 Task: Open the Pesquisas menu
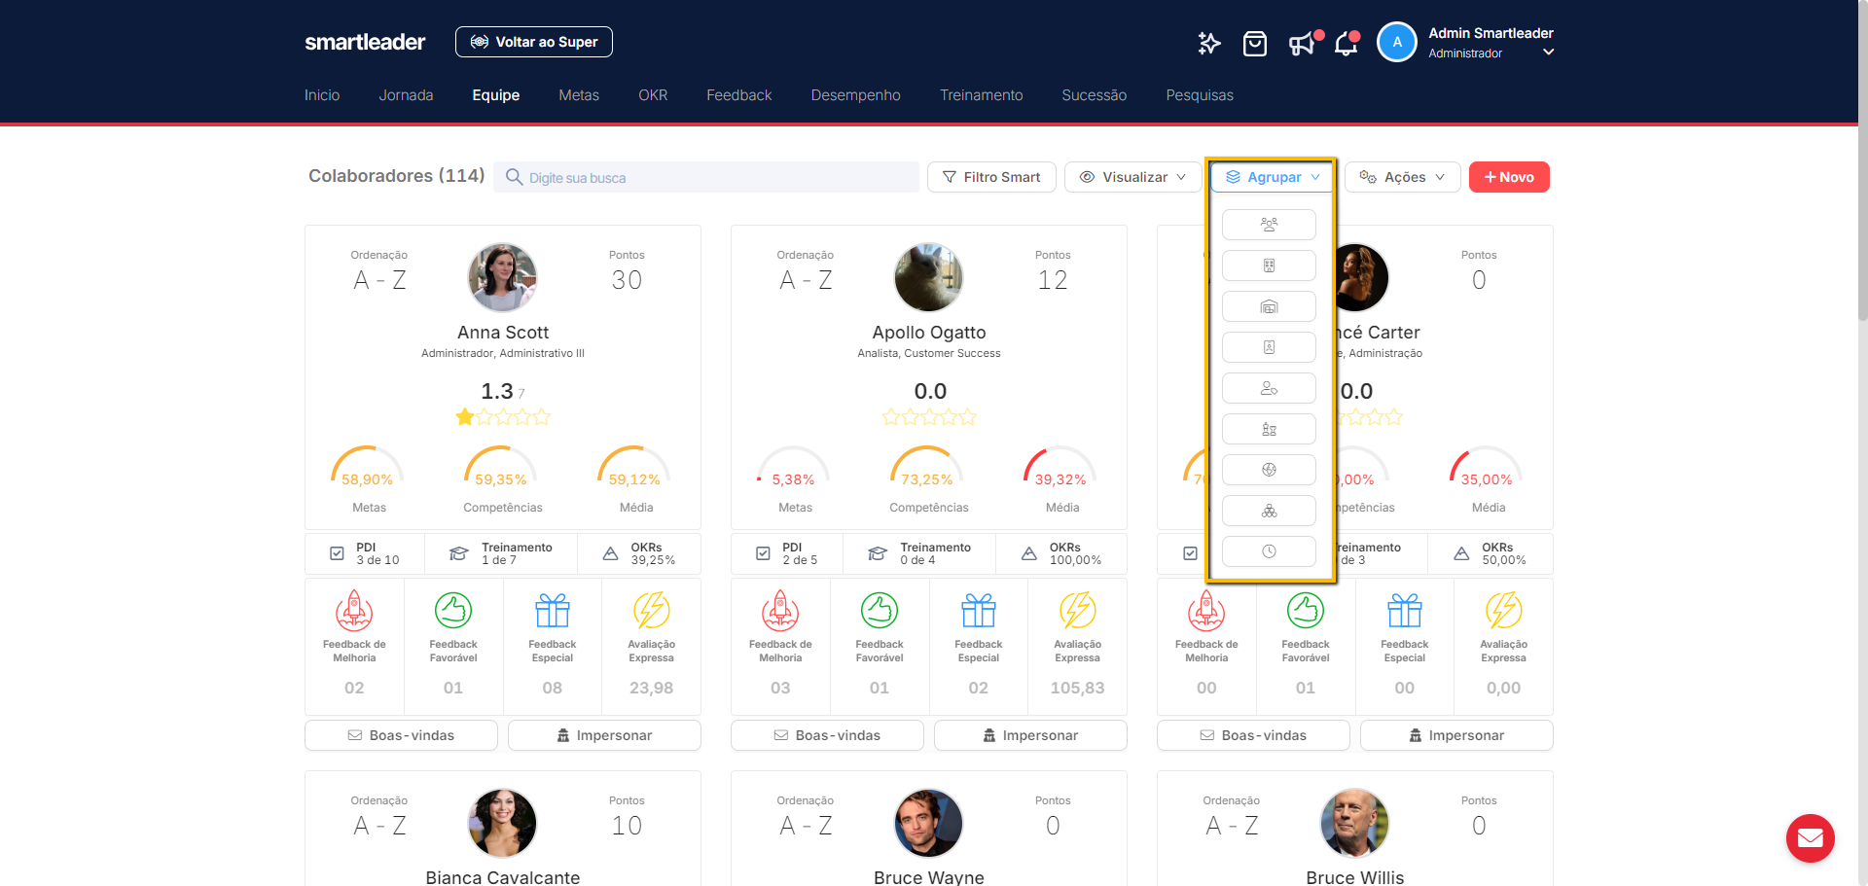(x=1200, y=95)
